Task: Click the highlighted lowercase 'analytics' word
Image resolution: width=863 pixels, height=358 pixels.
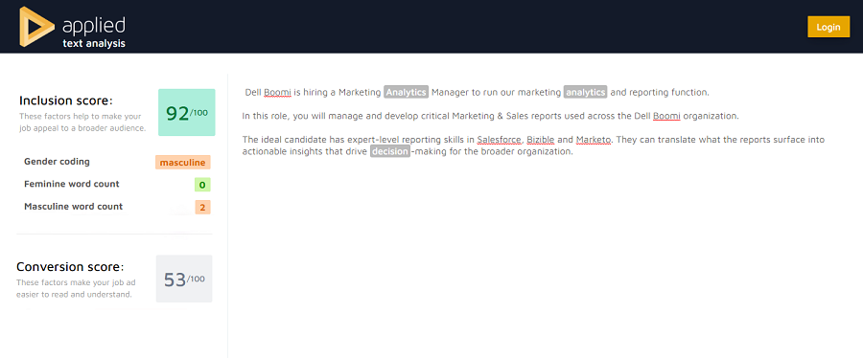Action: point(586,92)
